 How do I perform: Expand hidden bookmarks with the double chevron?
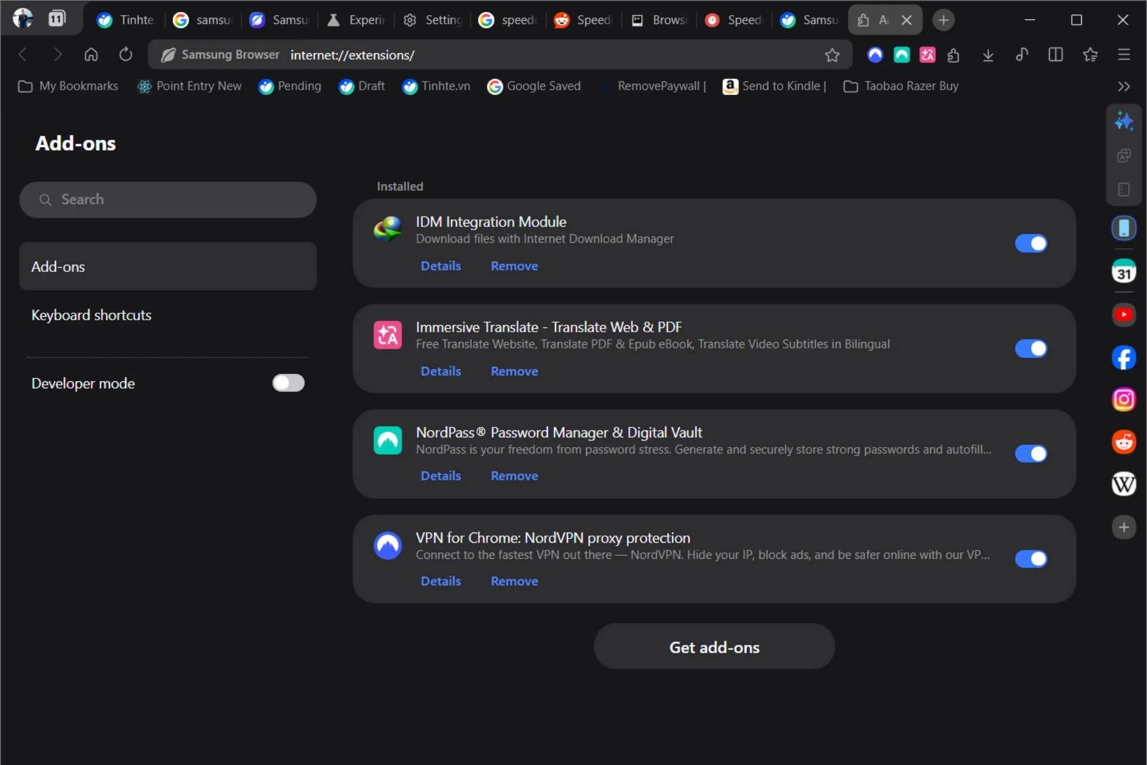point(1124,86)
